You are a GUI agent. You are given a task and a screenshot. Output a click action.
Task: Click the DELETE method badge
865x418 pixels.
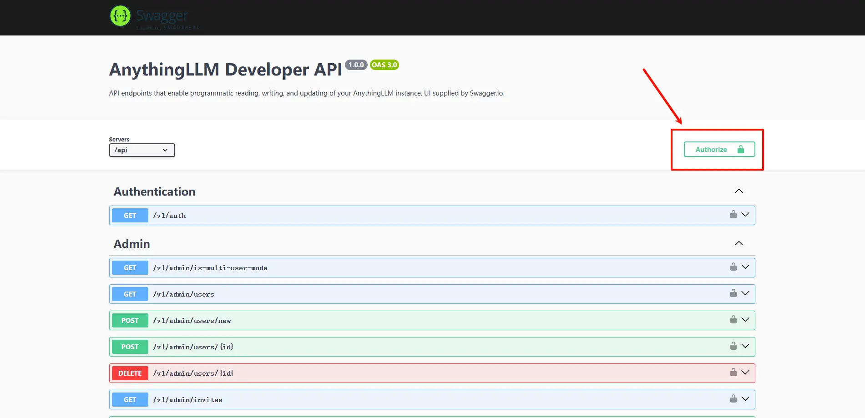tap(130, 373)
